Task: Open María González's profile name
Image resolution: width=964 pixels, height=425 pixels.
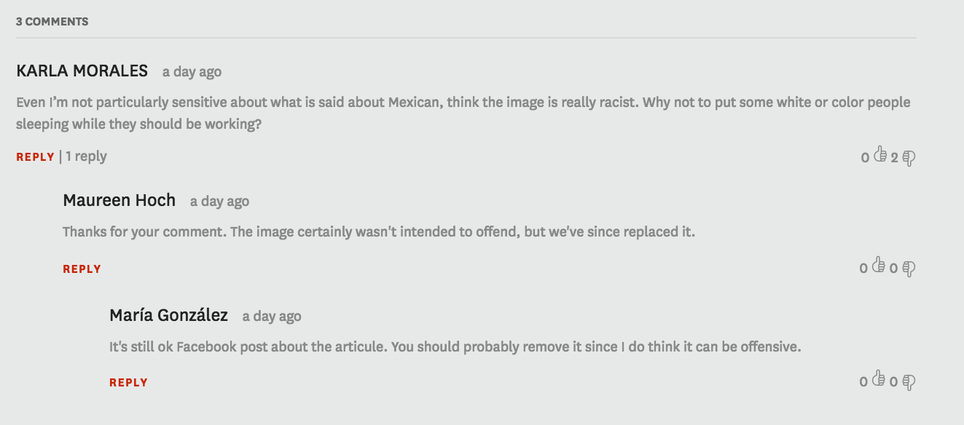Action: [168, 315]
